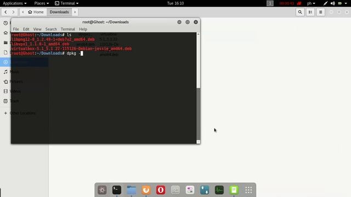Open Tweak Tool toggles icon in dock
Viewport: 351px width, 197px height.
click(190, 190)
